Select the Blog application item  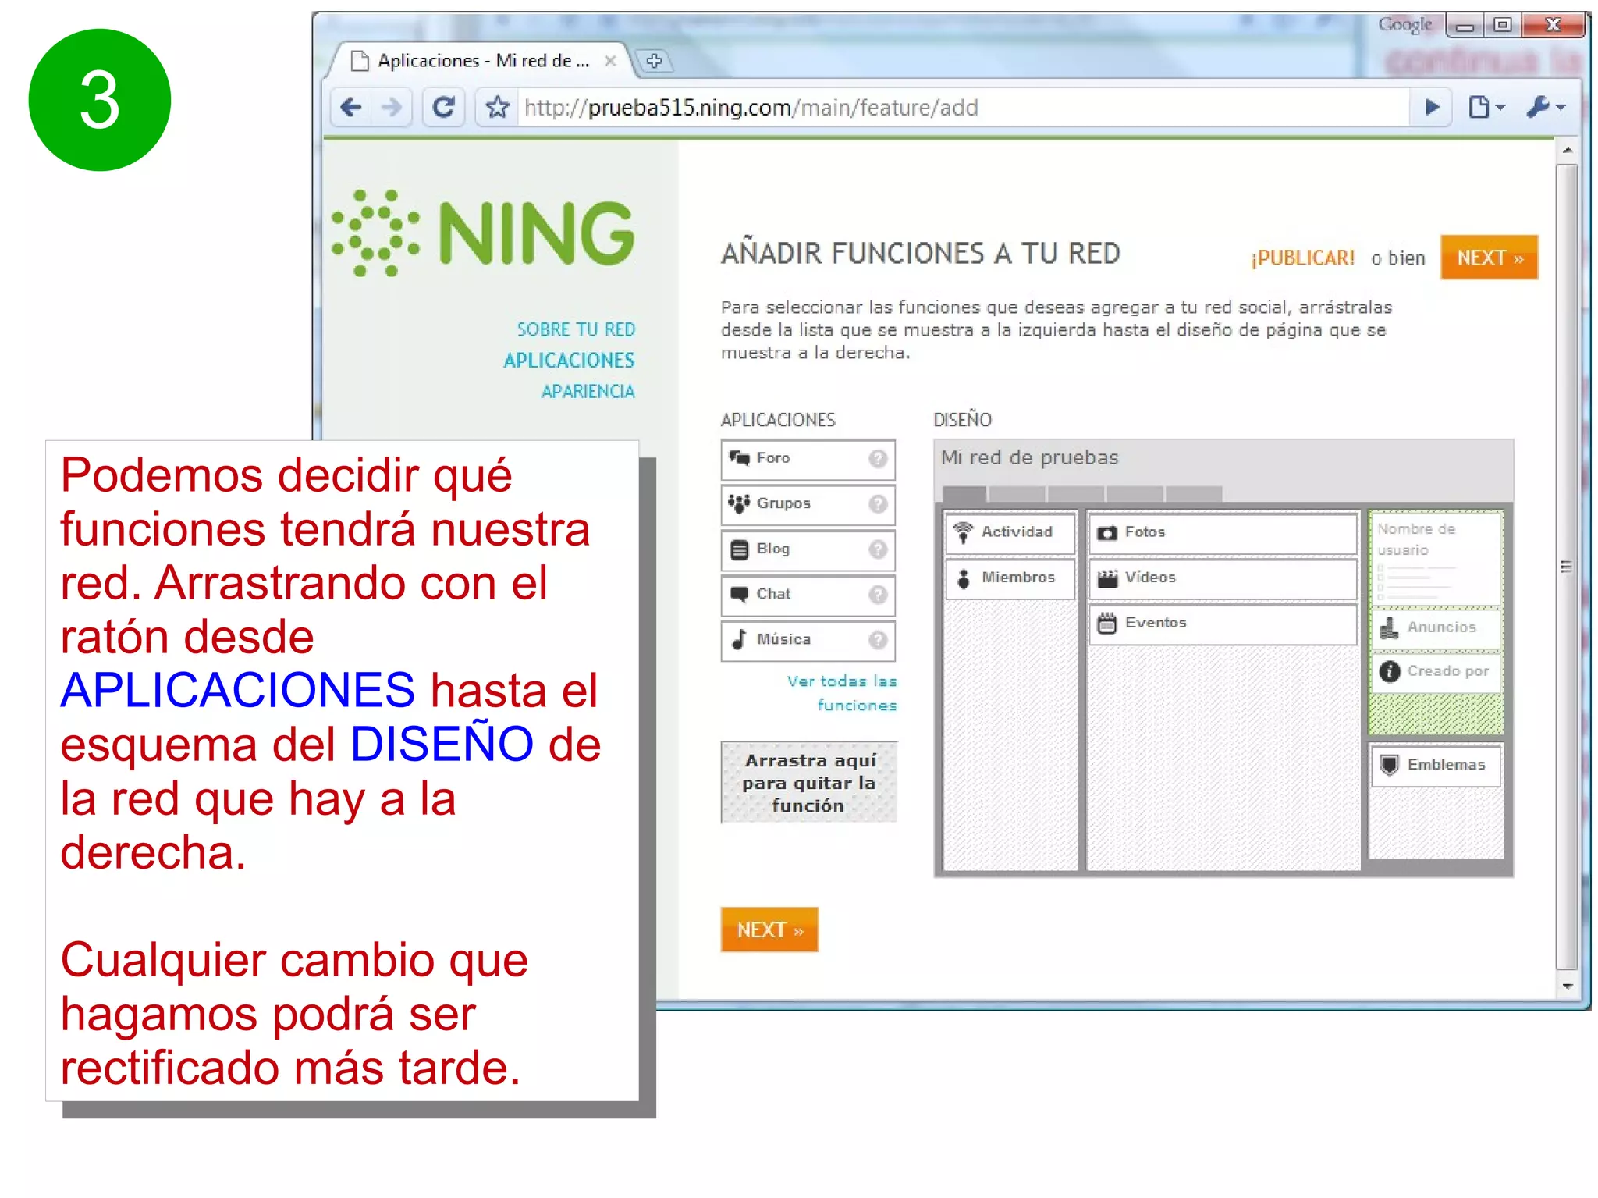pyautogui.click(x=808, y=549)
